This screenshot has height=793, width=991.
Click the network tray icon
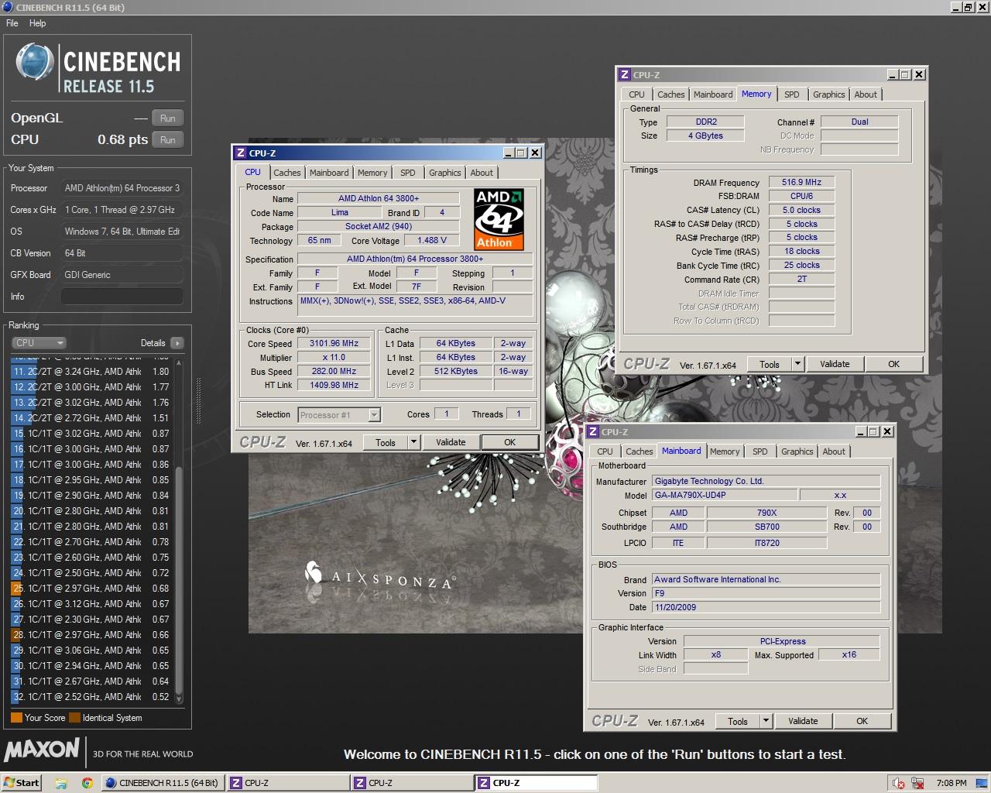tap(918, 783)
